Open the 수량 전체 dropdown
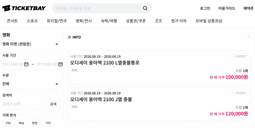This screenshot has width=255, height=128. [x=31, y=84]
